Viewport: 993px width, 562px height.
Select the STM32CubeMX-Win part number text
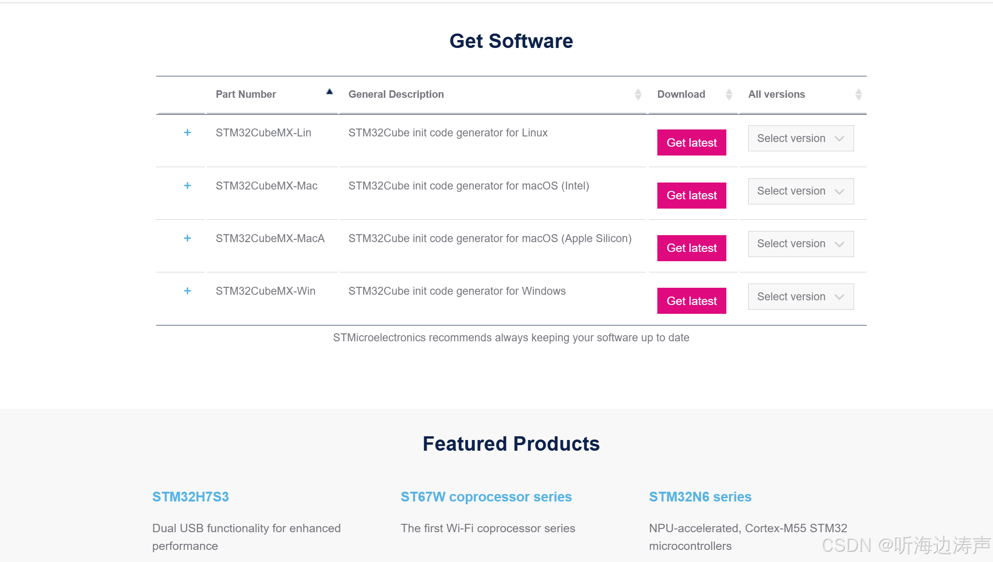click(266, 291)
